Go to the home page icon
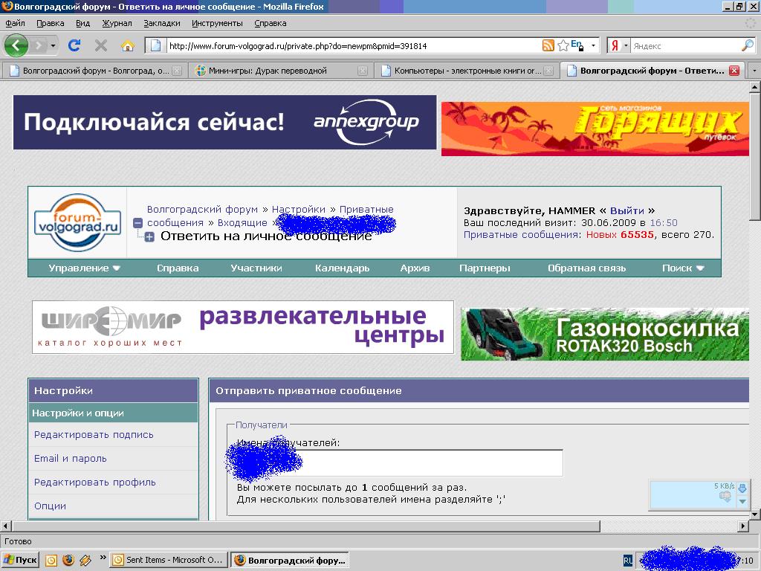This screenshot has width=761, height=571. tap(128, 45)
